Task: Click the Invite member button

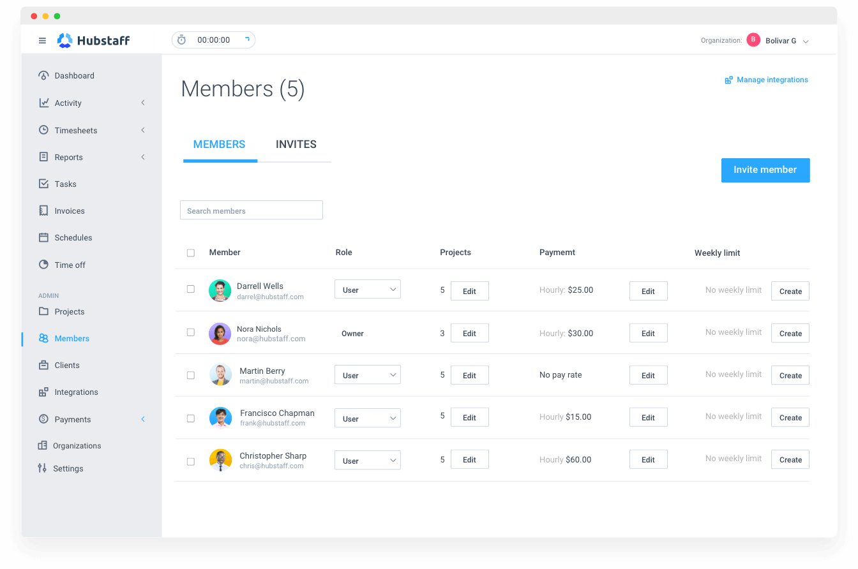Action: [x=765, y=170]
